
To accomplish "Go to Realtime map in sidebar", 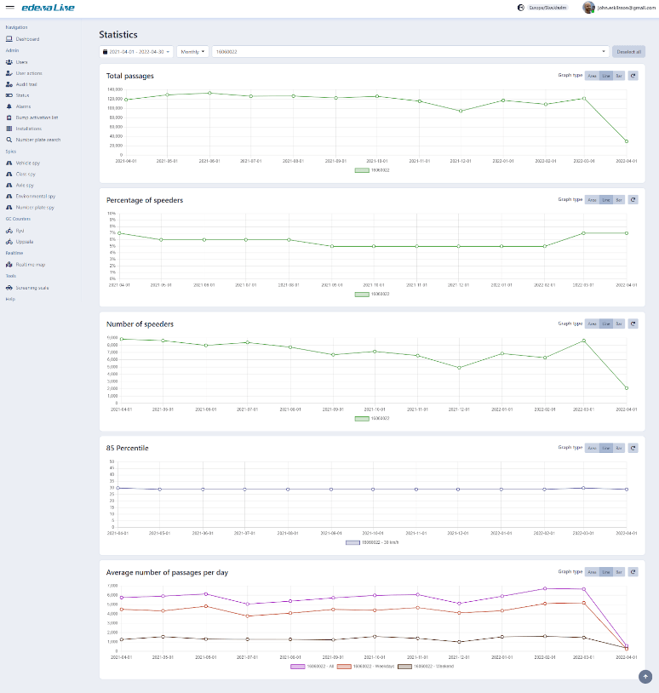I will 30,265.
